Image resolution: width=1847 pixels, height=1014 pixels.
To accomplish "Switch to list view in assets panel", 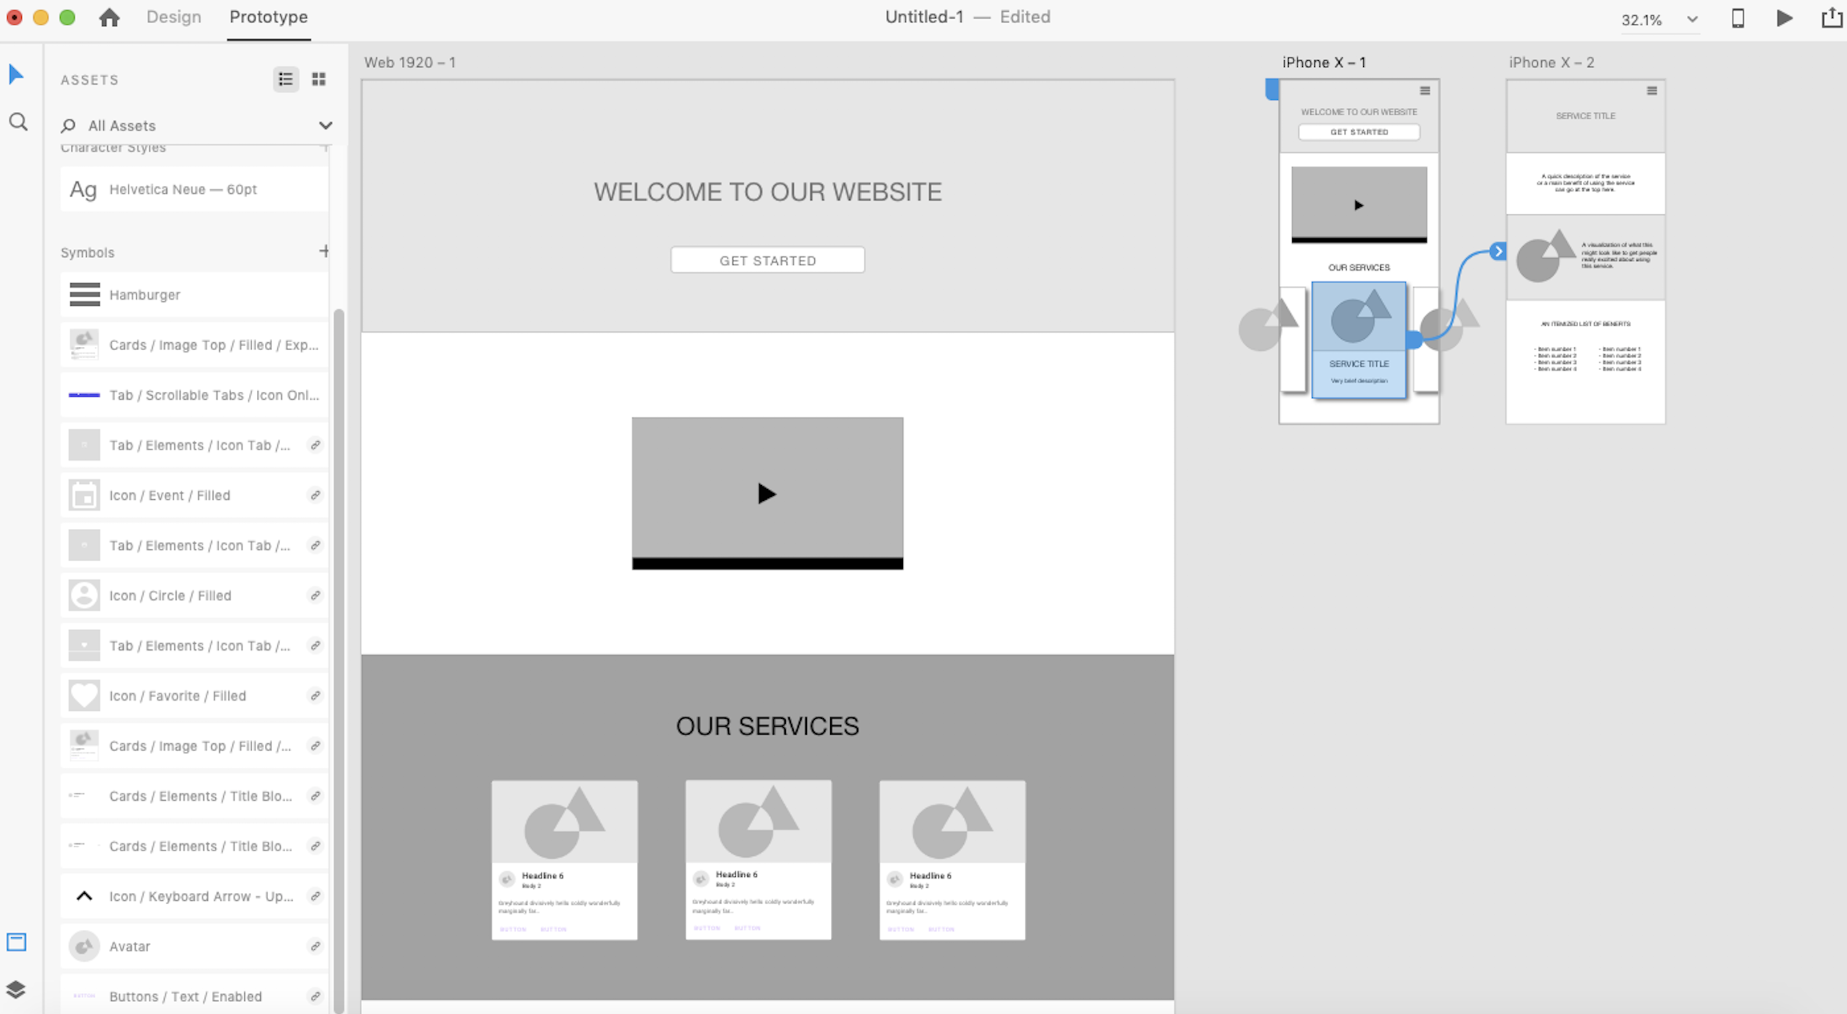I will [x=286, y=79].
